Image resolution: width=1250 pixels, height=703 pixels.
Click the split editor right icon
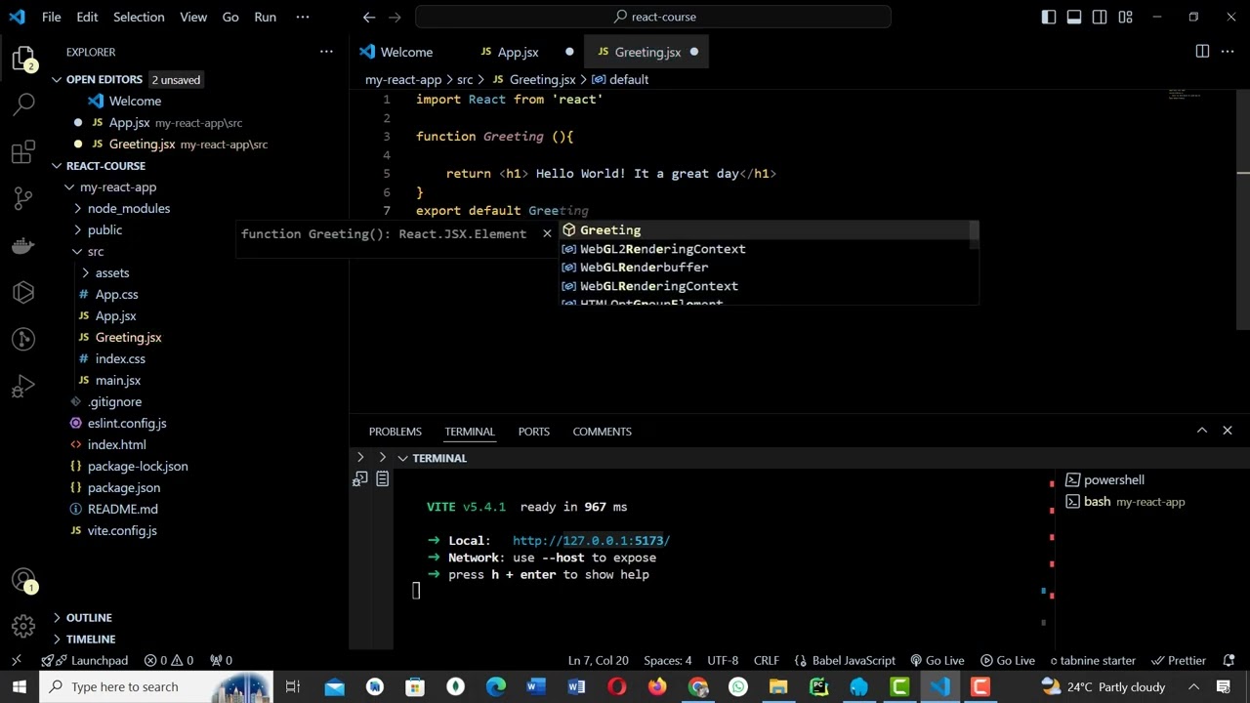click(x=1202, y=52)
